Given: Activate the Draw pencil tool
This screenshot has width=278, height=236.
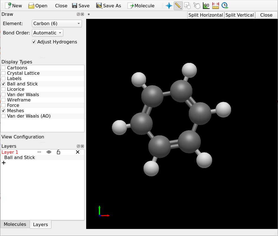Looking at the screenshot, I should 178,6.
